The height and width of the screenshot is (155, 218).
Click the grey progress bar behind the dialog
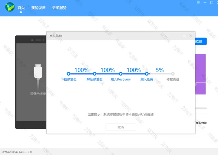[x=201, y=108]
